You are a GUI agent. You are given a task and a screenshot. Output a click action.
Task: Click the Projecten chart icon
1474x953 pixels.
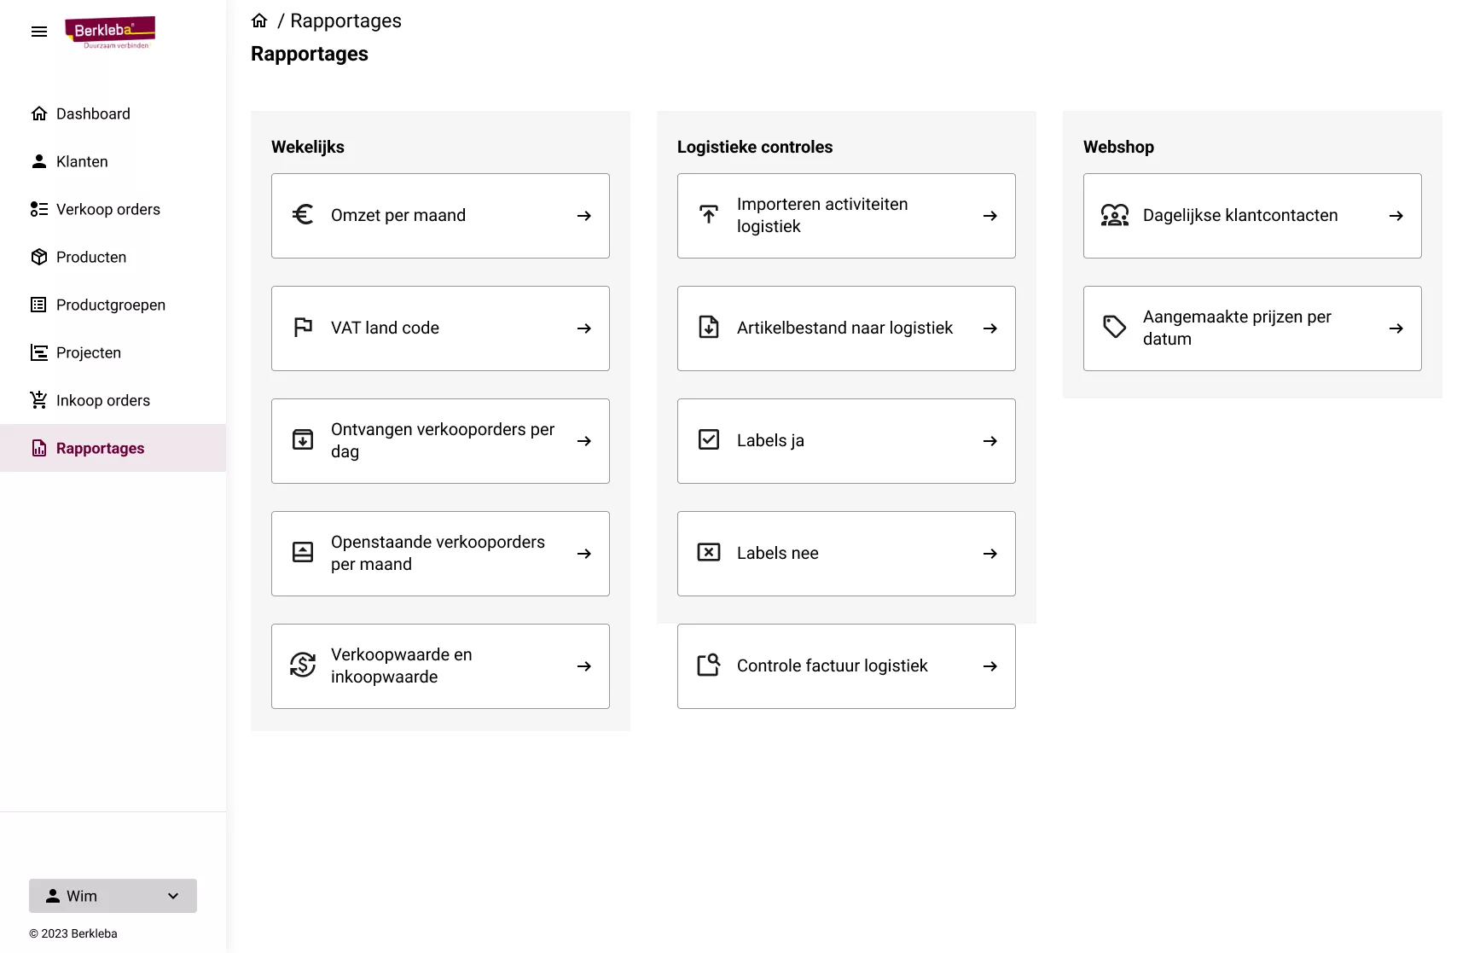point(39,352)
